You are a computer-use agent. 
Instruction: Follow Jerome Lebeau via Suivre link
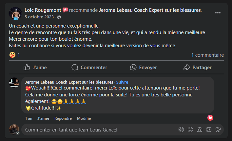point(122,82)
